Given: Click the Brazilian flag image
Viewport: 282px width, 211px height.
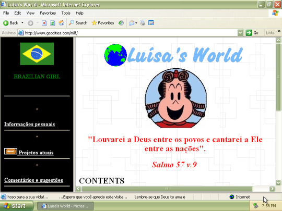Looking at the screenshot, I should (37, 54).
